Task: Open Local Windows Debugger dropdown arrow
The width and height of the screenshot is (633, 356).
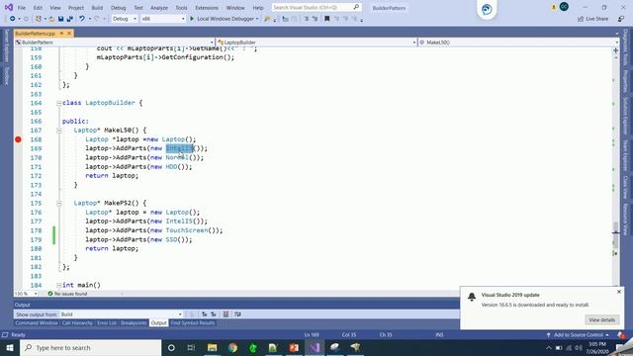Action: (257, 19)
